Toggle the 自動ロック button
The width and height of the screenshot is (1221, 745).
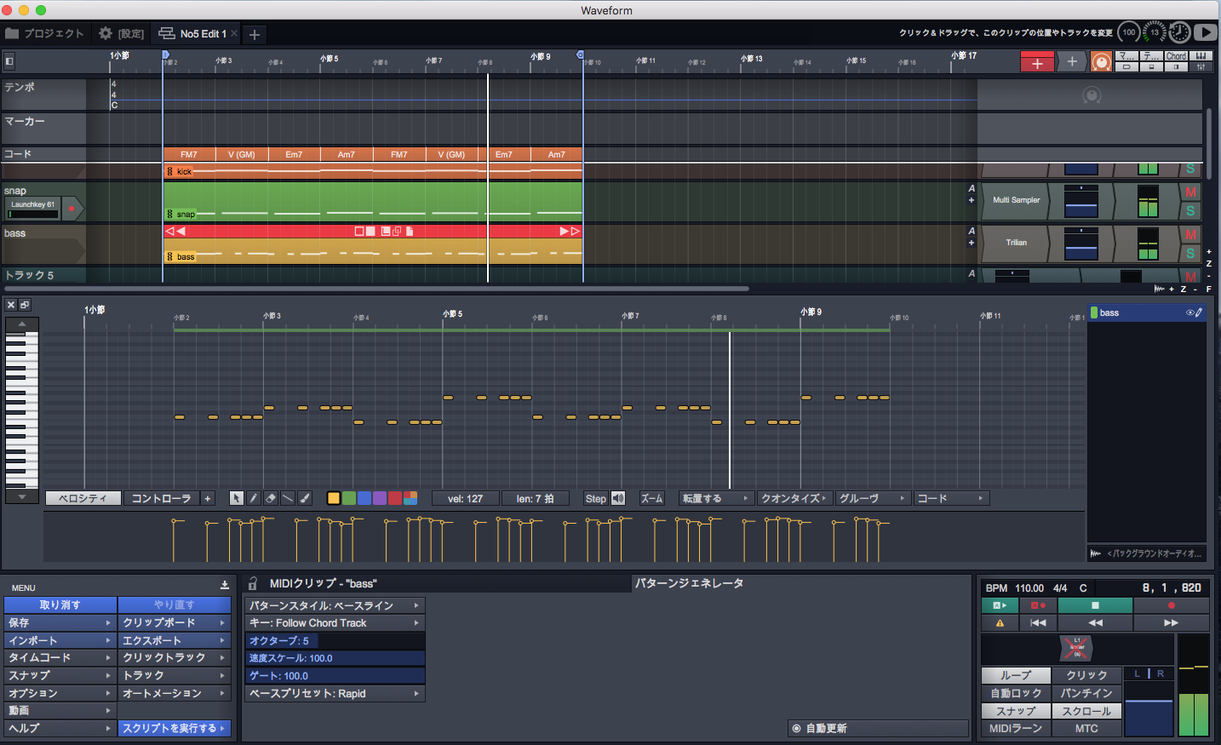click(1016, 693)
